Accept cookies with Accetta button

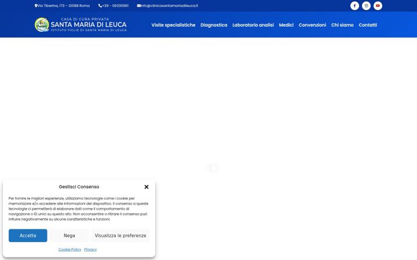[28, 236]
